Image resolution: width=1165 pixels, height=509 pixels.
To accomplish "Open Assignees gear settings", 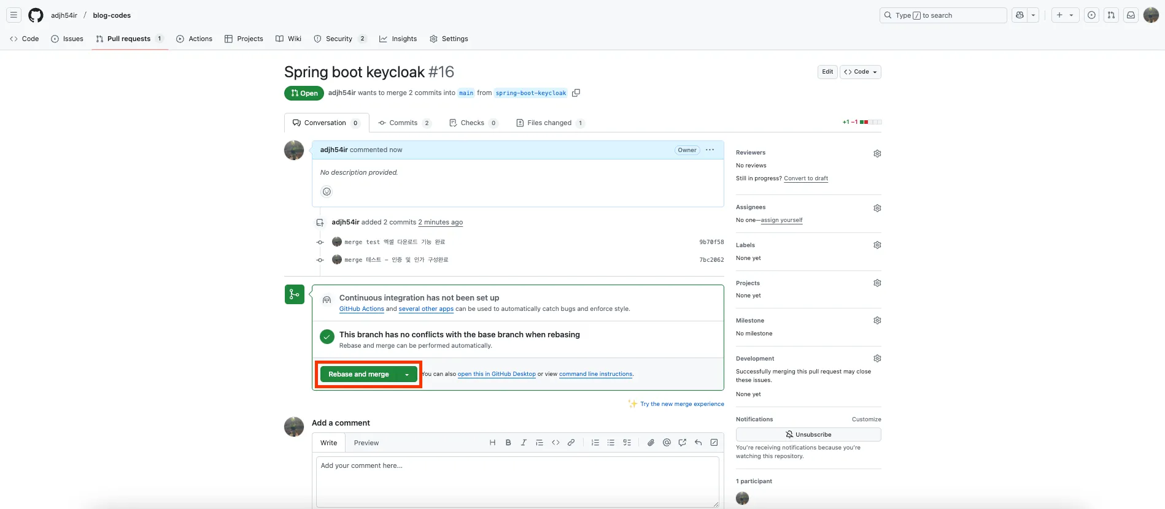I will [x=877, y=208].
